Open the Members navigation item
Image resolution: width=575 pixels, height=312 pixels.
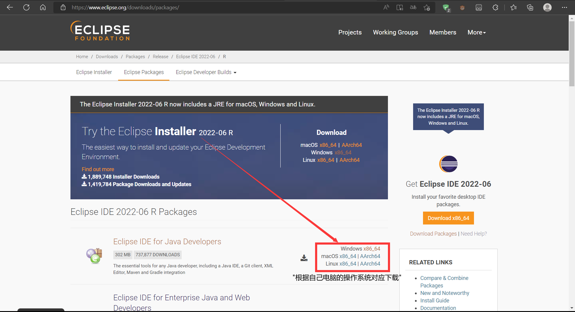[x=443, y=32]
